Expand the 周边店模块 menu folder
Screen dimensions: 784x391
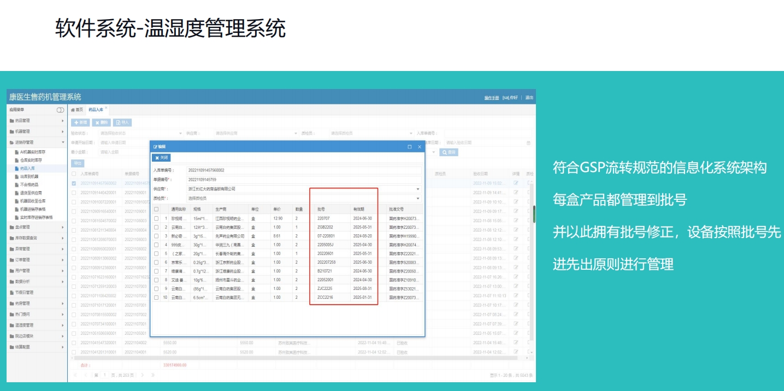click(x=37, y=336)
